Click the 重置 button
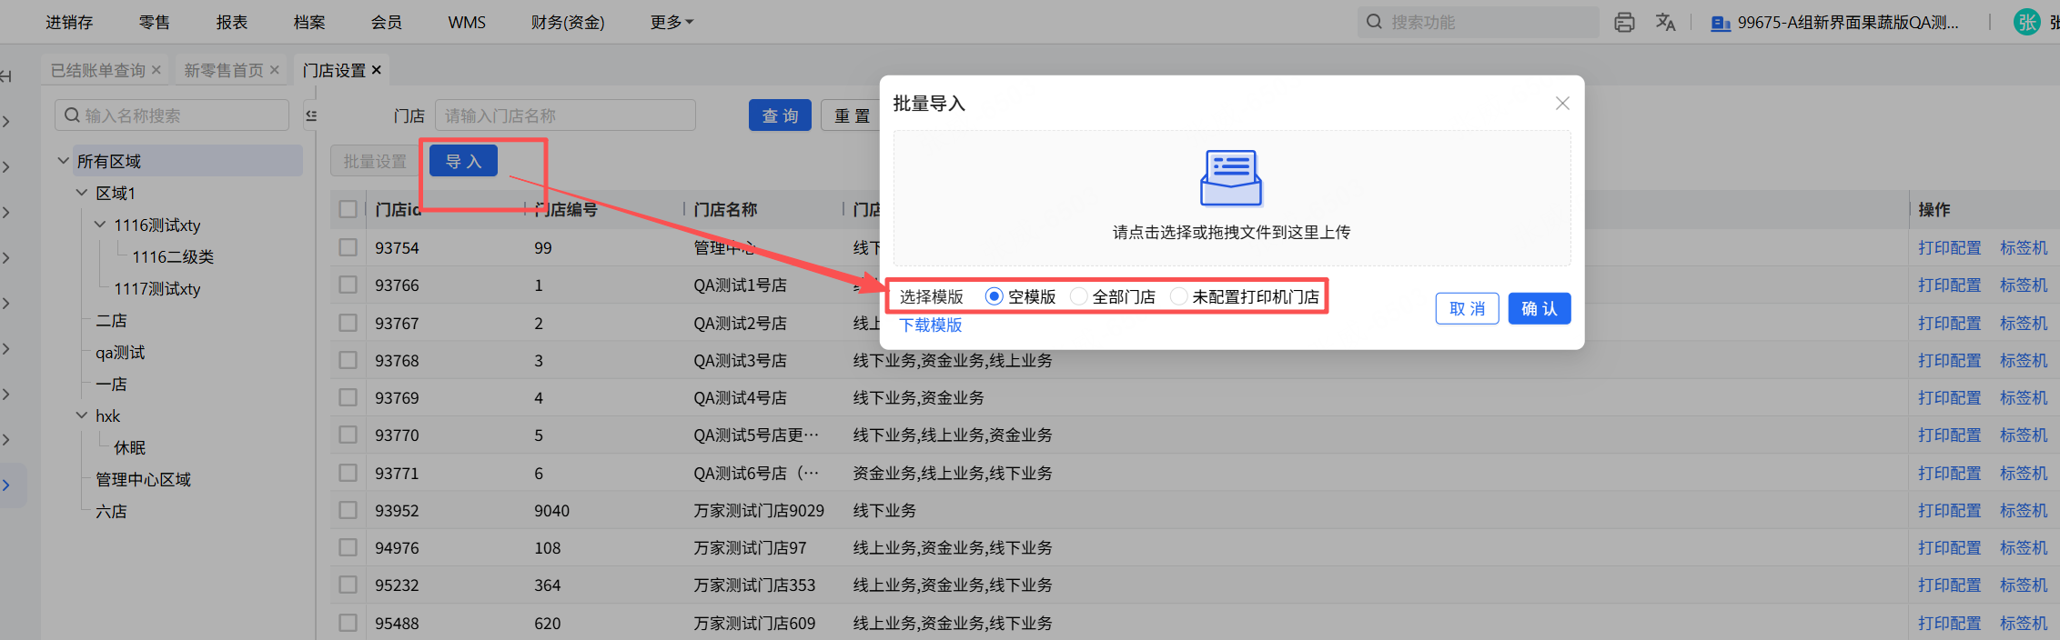The width and height of the screenshot is (2060, 640). (x=852, y=115)
